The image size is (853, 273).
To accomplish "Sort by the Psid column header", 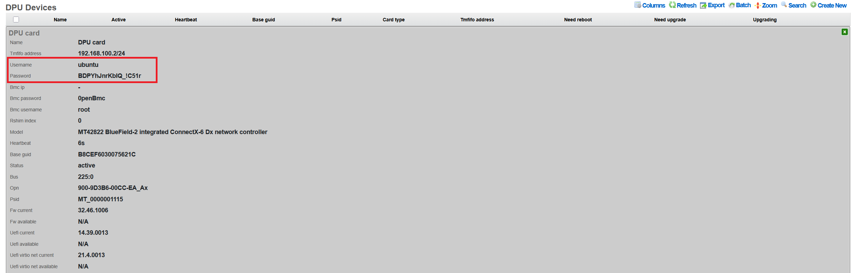I will [x=336, y=20].
